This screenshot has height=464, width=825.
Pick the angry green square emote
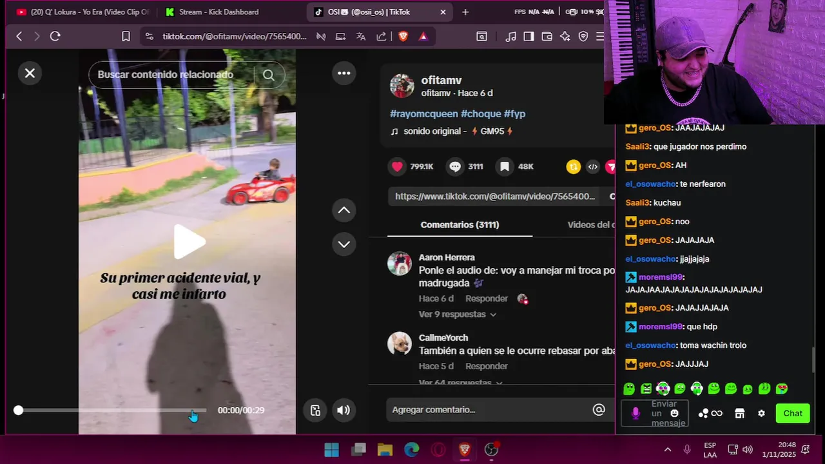tap(646, 389)
